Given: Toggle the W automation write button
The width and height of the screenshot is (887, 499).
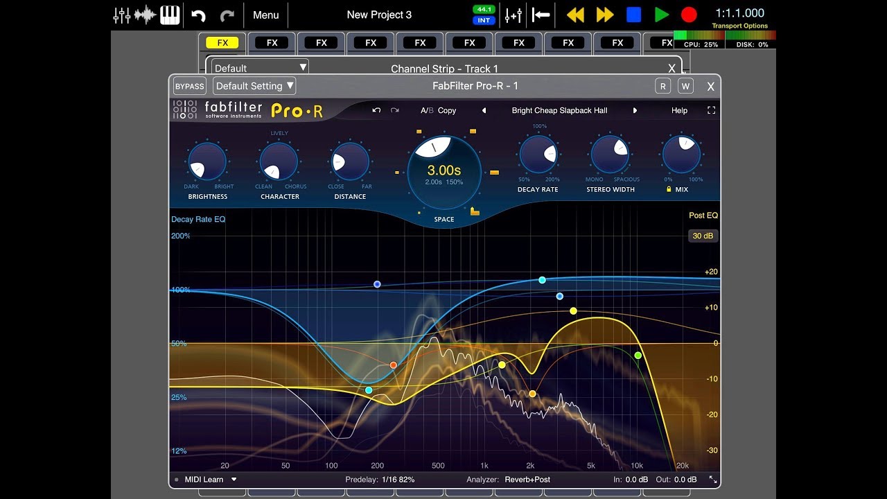Looking at the screenshot, I should coord(685,86).
